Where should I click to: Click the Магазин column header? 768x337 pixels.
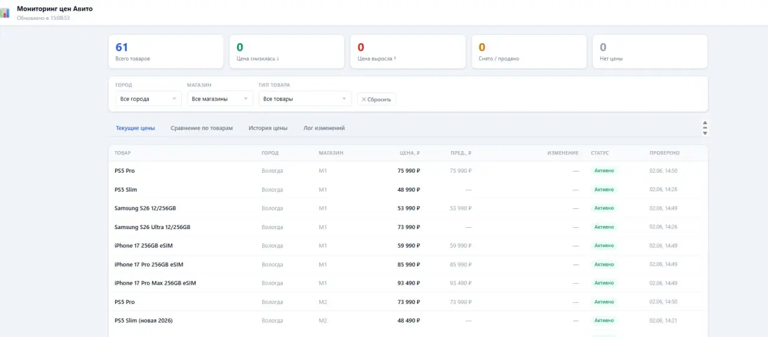331,153
